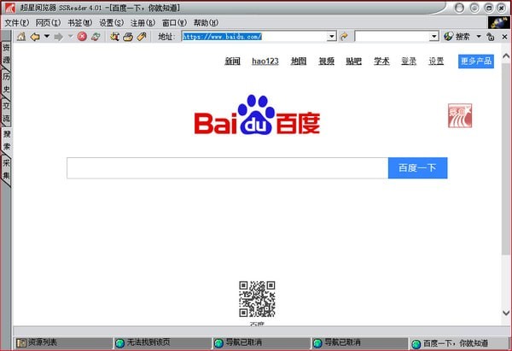Click the Go arrow beside the address box

[x=345, y=37]
